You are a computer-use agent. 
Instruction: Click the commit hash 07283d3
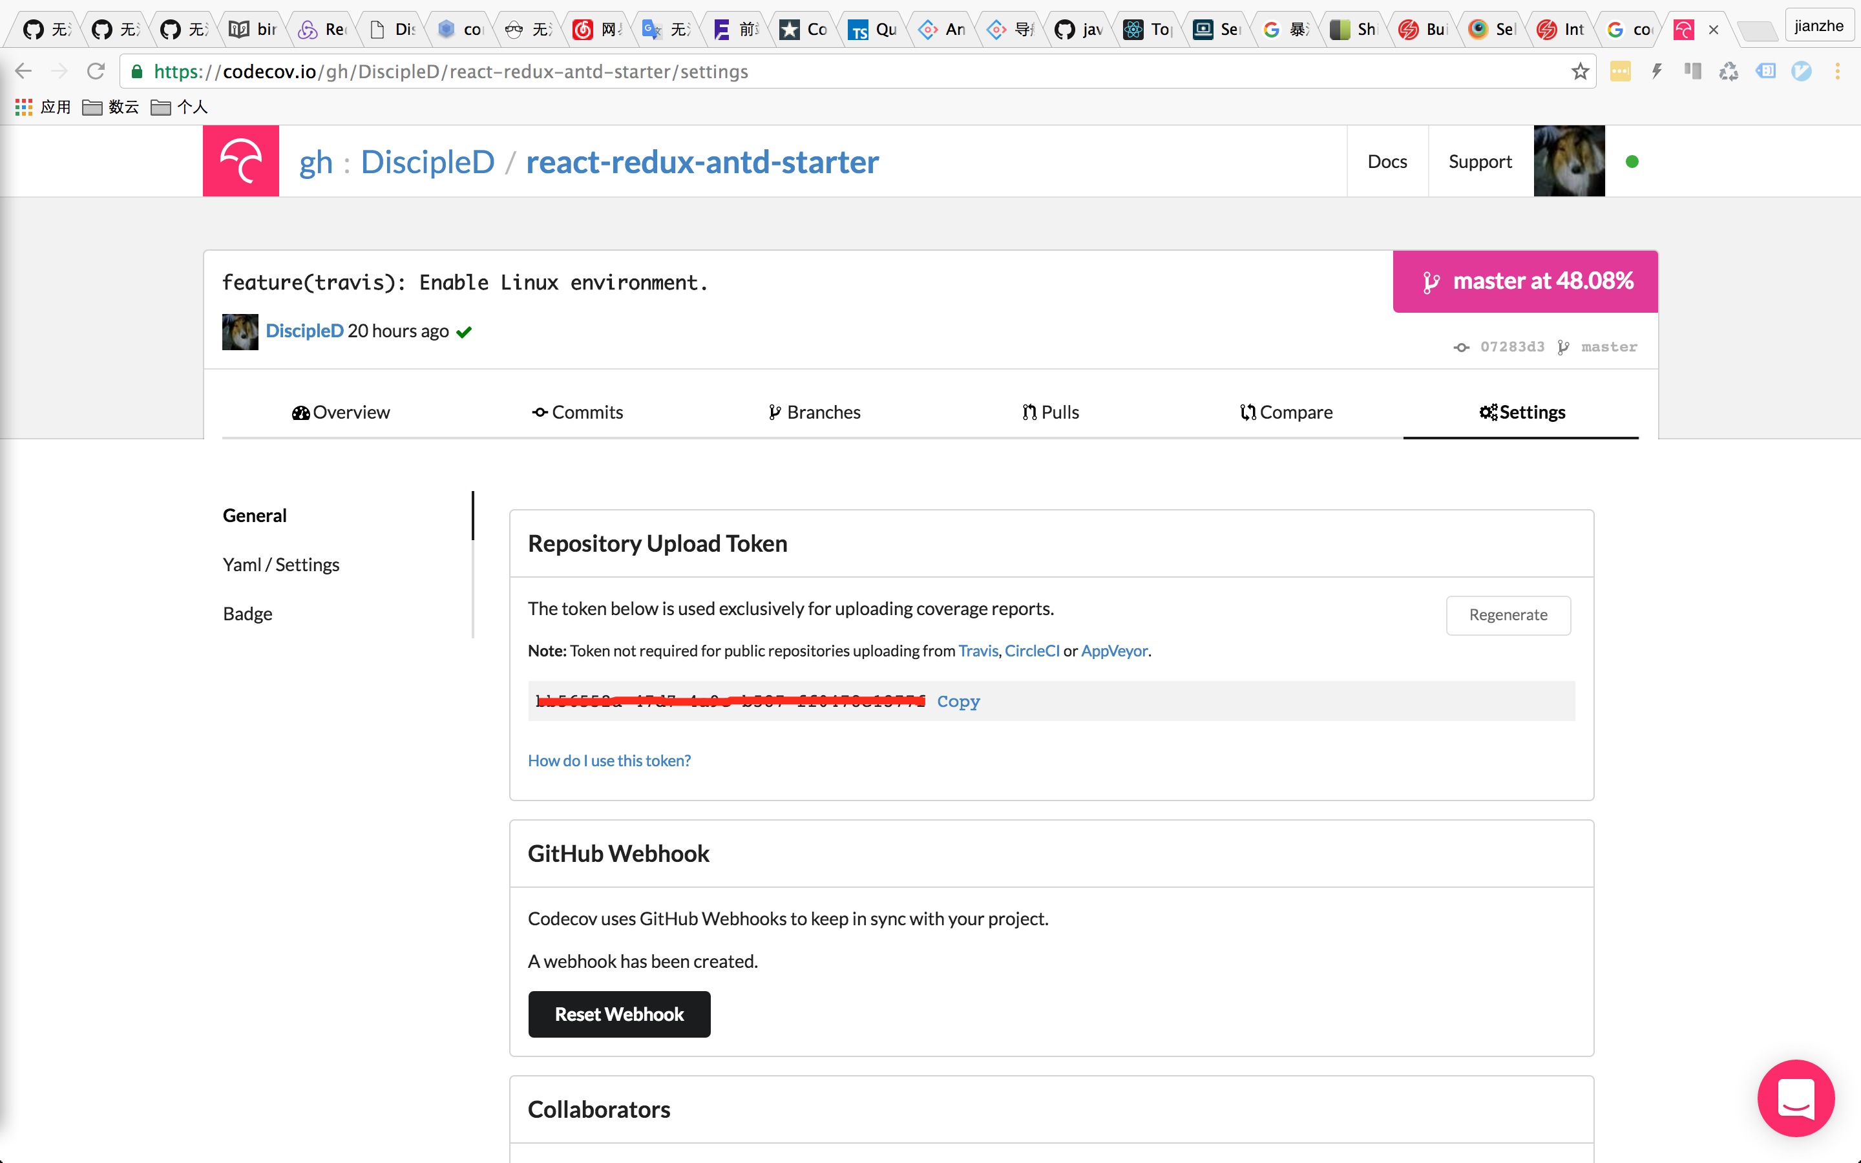(1512, 347)
